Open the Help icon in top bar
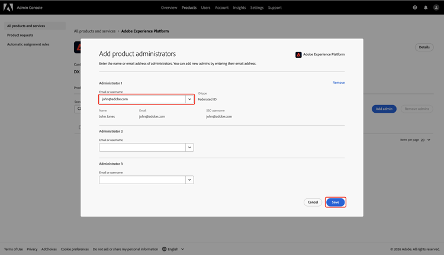The width and height of the screenshot is (444, 255). tap(415, 8)
